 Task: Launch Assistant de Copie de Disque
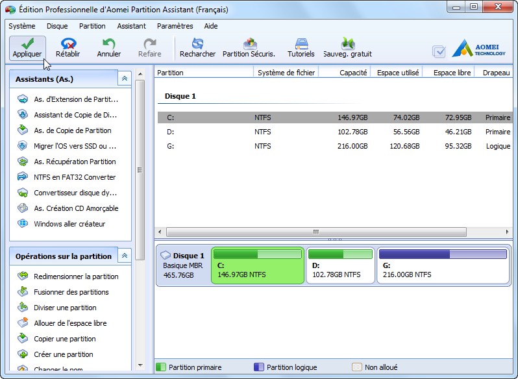(x=68, y=115)
